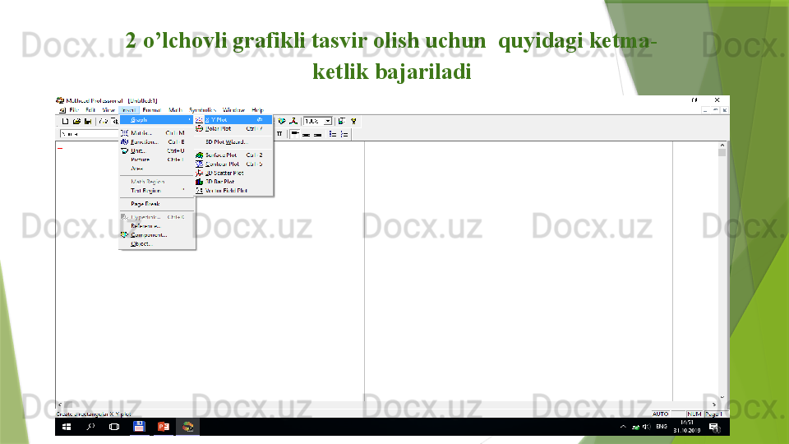This screenshot has width=789, height=444.
Task: Select the Contour Plot icon entry
Action: click(221, 164)
